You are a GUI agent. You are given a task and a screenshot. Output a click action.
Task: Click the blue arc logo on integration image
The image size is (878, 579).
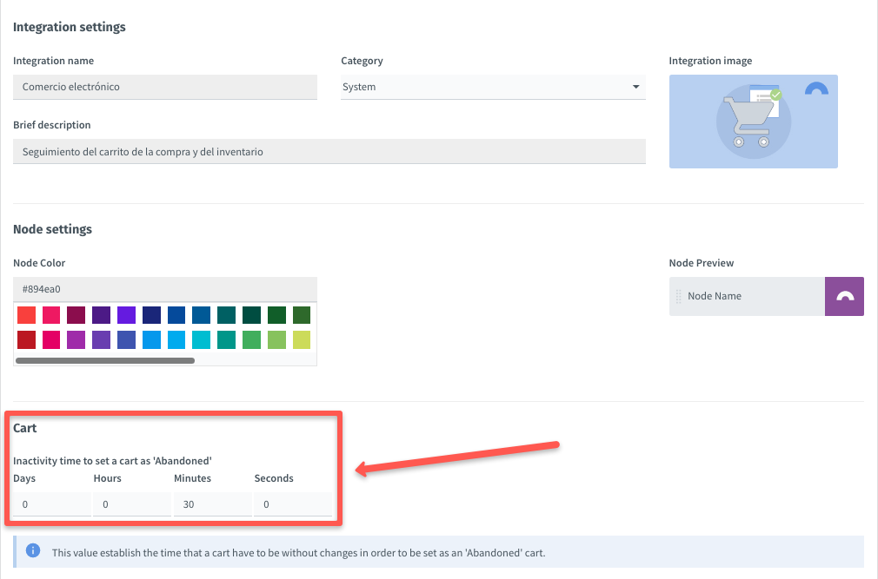pos(816,89)
